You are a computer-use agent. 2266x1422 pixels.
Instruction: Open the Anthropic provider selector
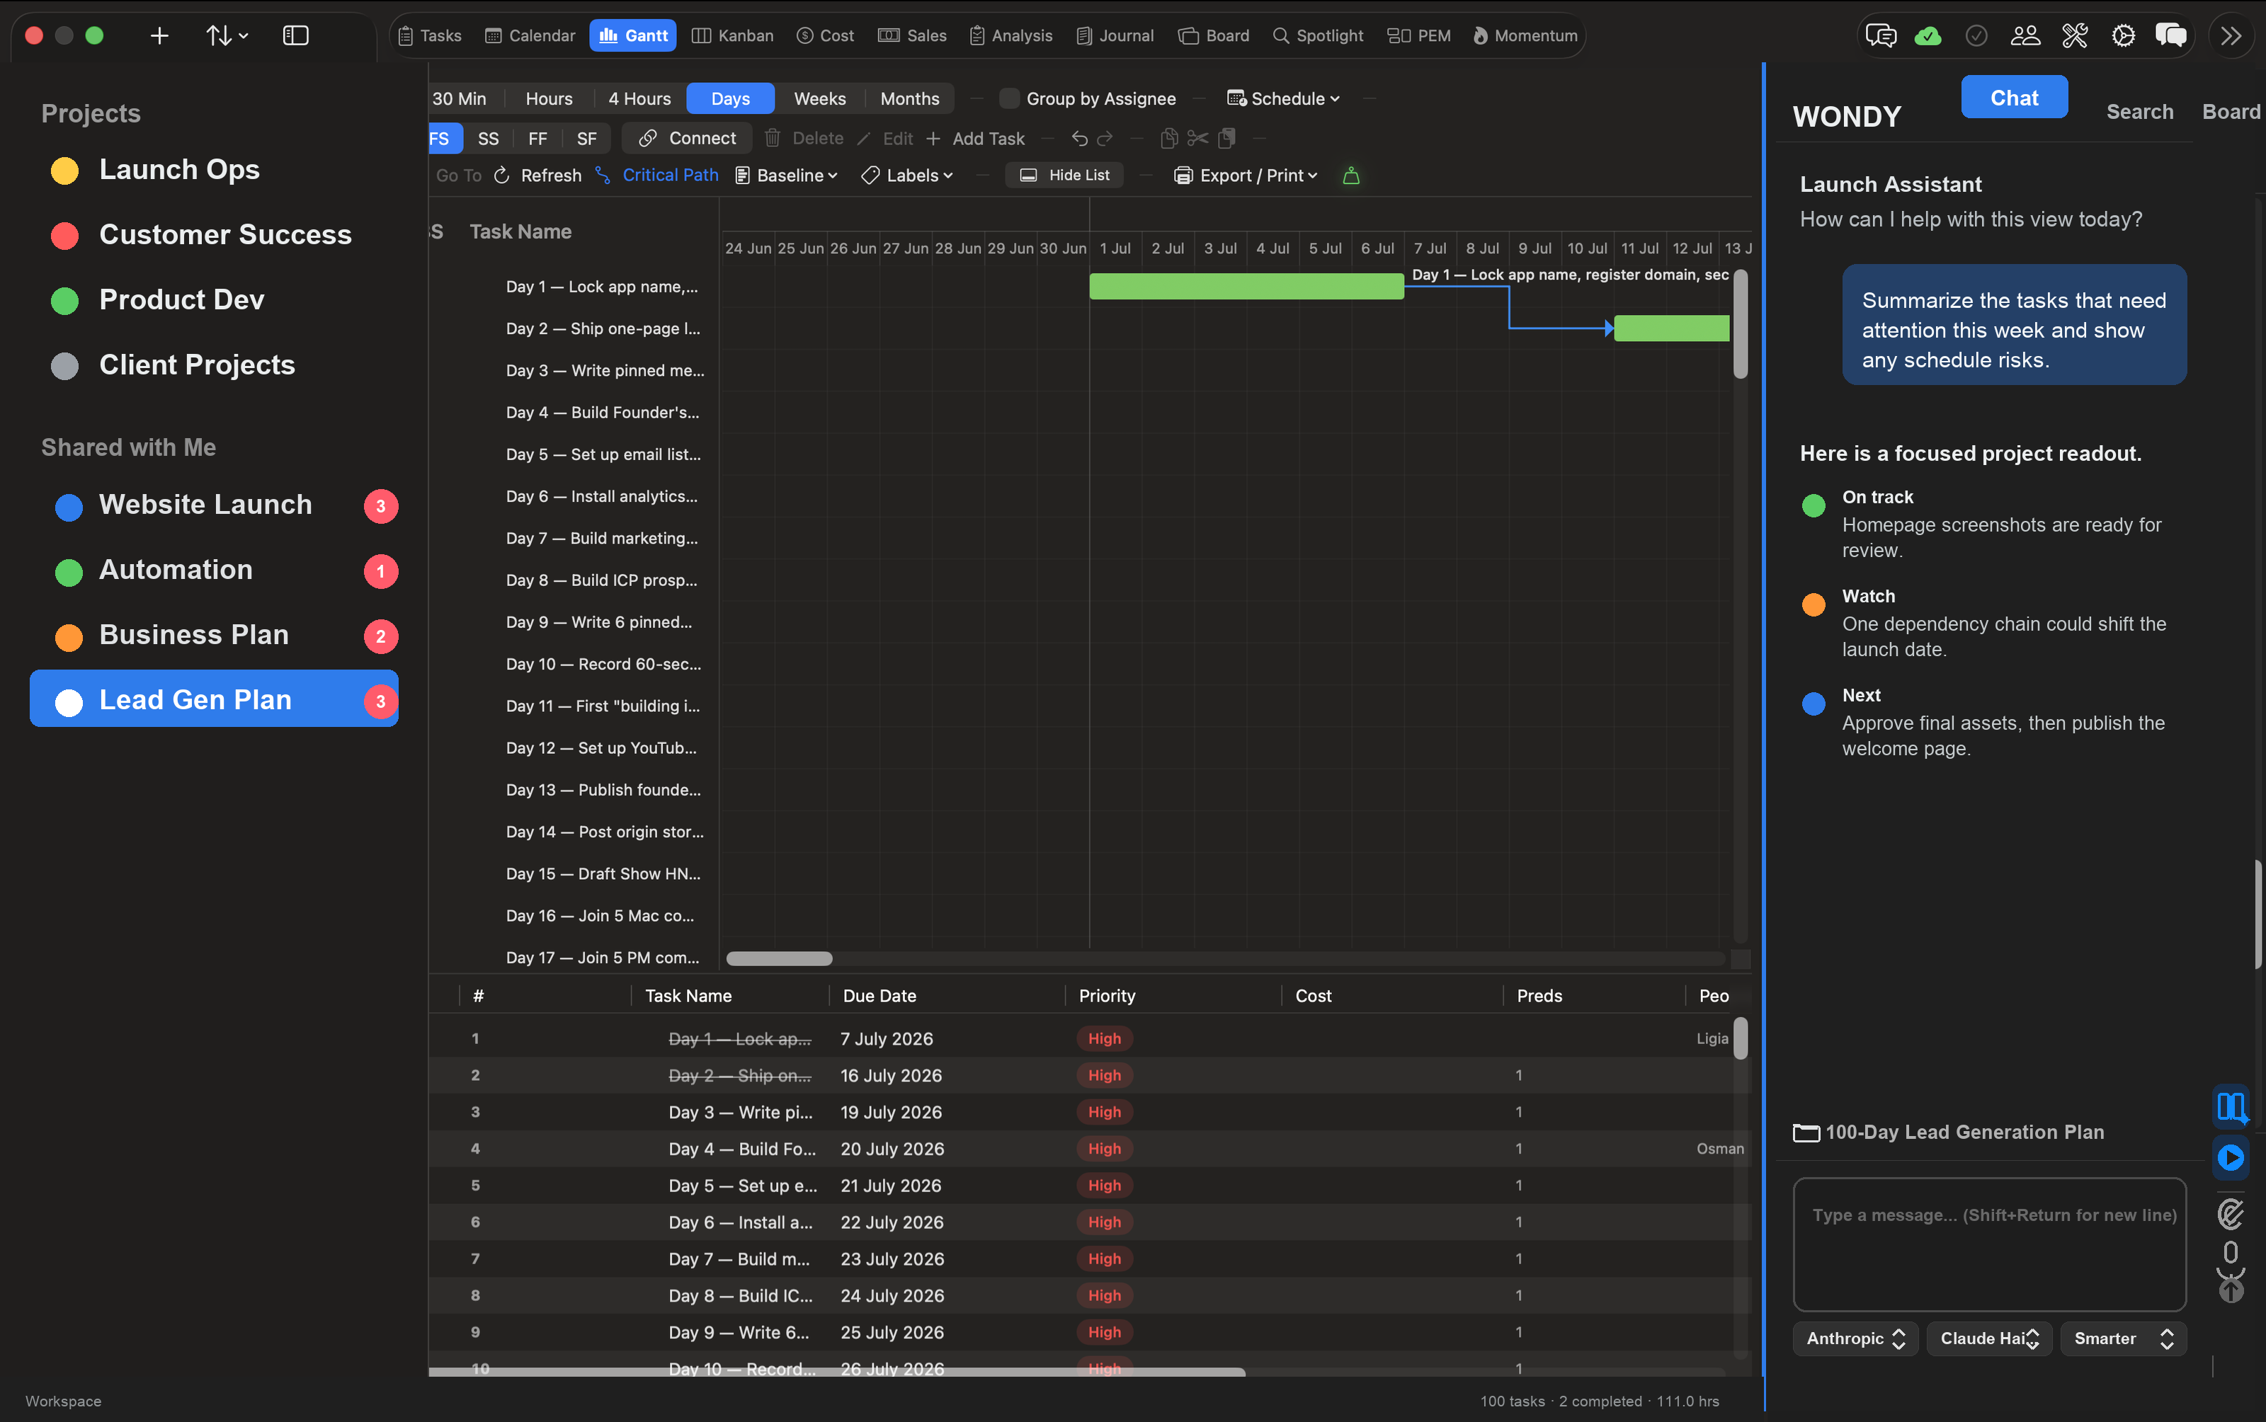[x=1855, y=1338]
